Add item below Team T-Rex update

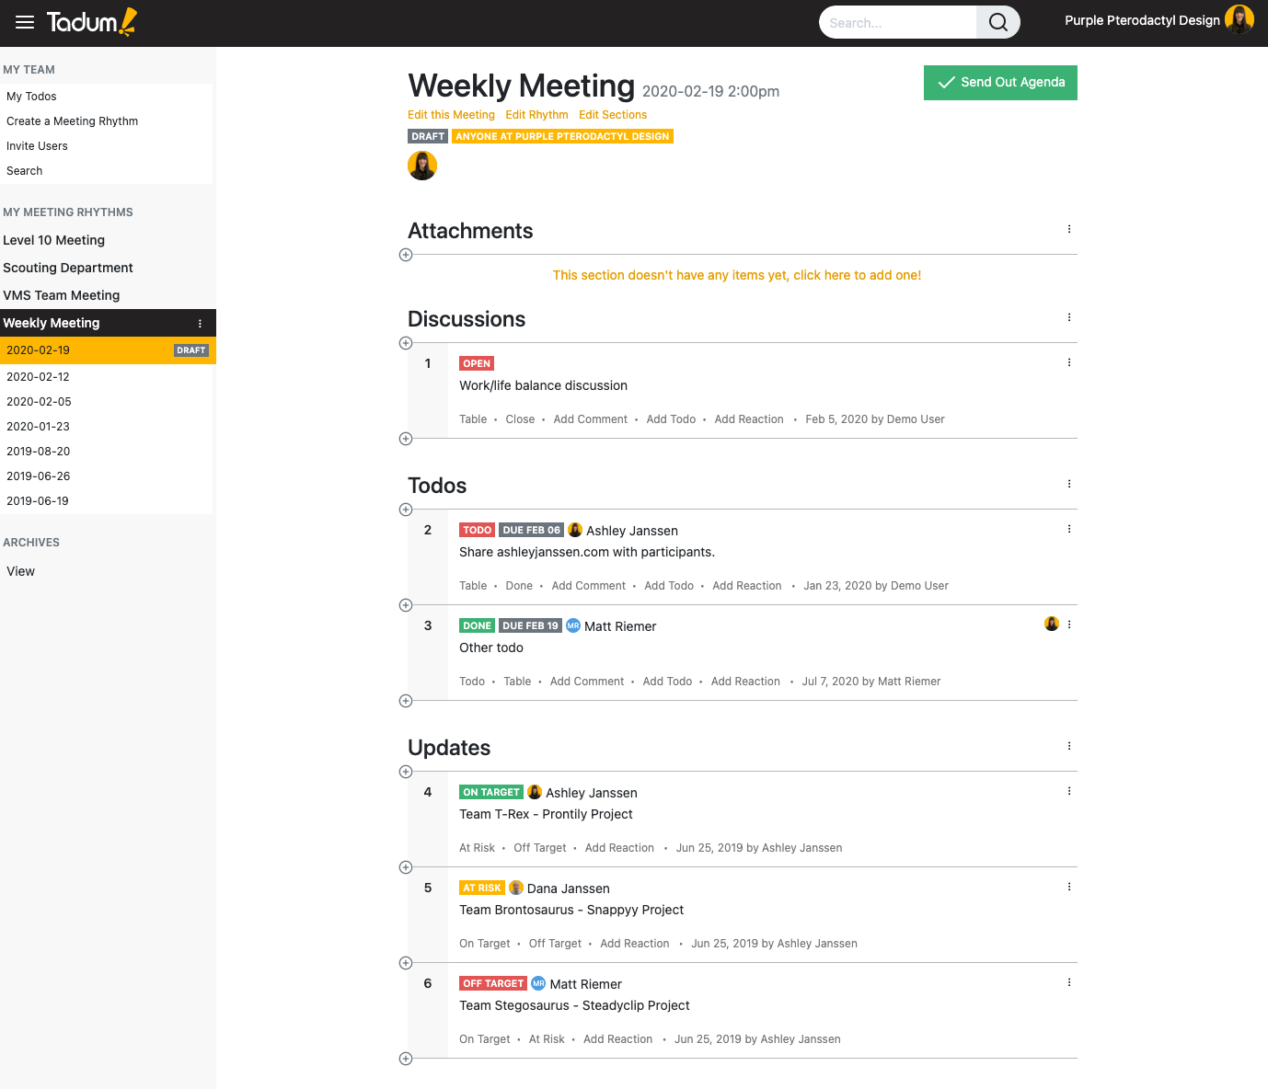[x=406, y=867]
